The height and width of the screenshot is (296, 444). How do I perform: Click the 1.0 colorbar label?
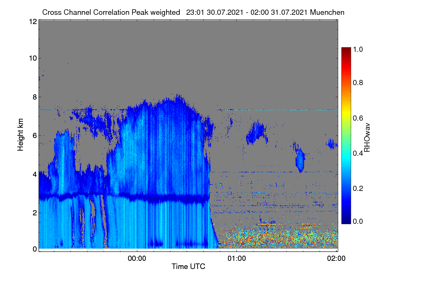pyautogui.click(x=359, y=49)
